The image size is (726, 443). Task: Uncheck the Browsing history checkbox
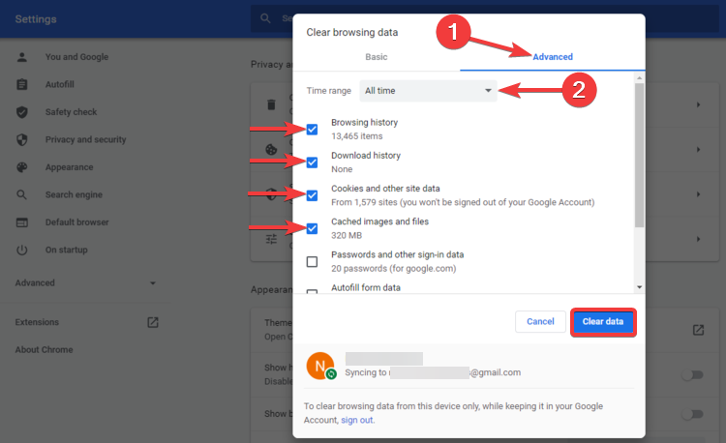(x=312, y=130)
